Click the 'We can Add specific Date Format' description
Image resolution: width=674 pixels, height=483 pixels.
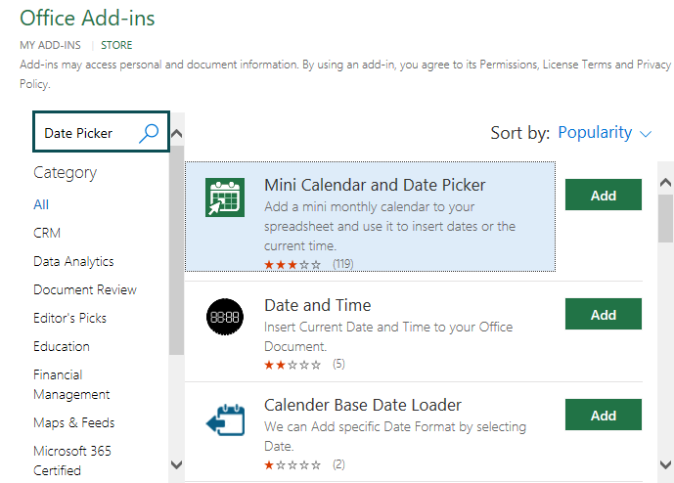(x=395, y=436)
